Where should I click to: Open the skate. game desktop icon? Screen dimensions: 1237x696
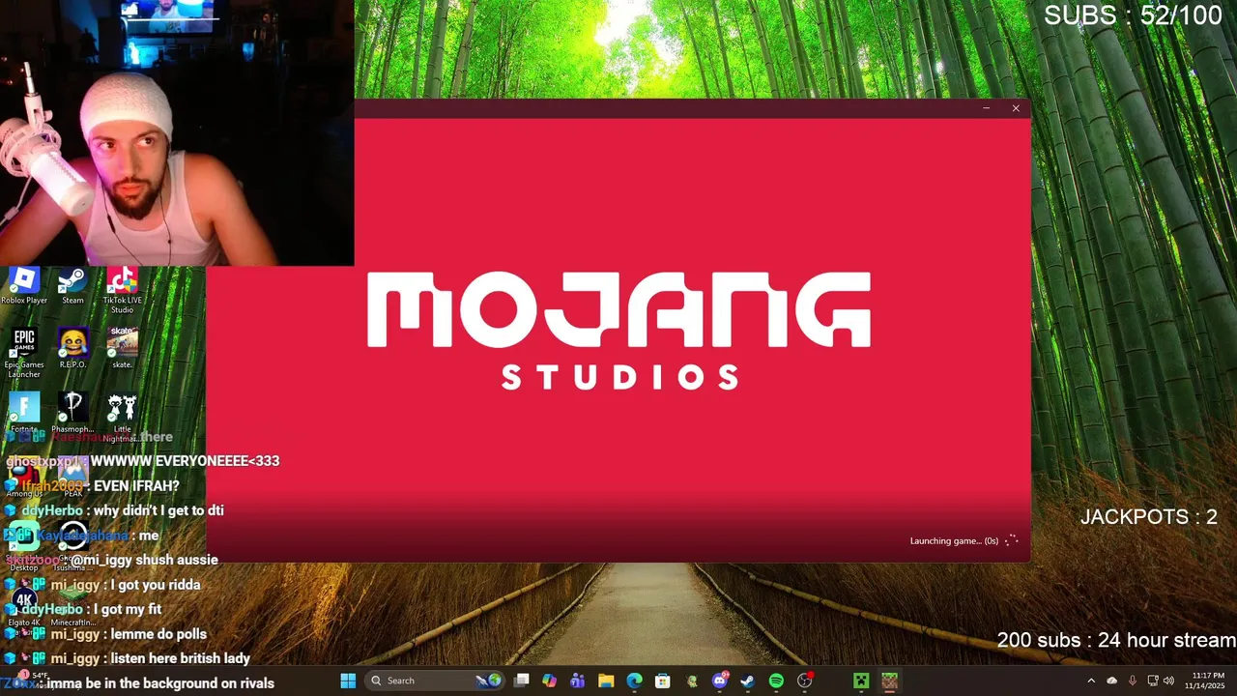click(122, 348)
